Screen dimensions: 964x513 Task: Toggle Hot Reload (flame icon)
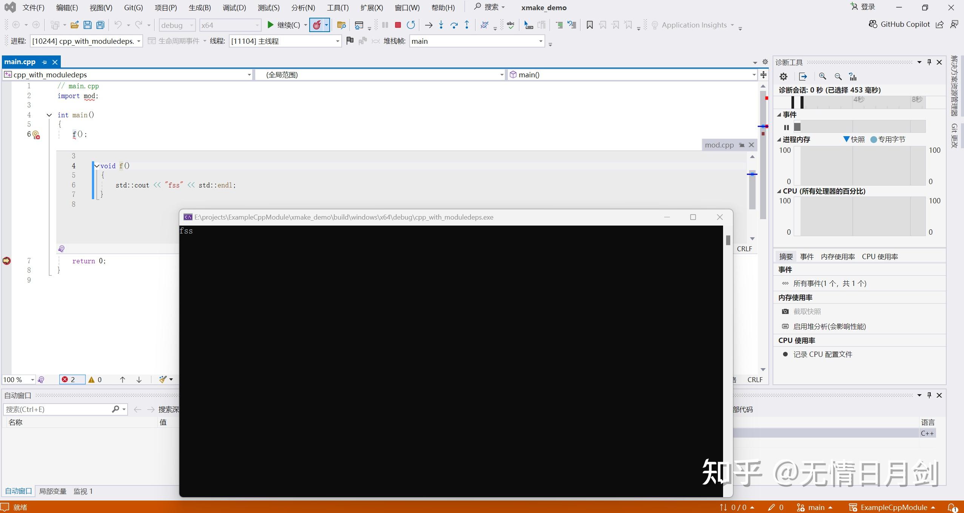tap(317, 25)
